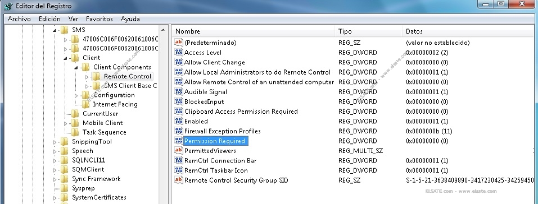Viewport: 538px width, 204px height.
Task: Click the Sysprep folder icon
Action: (x=64, y=188)
